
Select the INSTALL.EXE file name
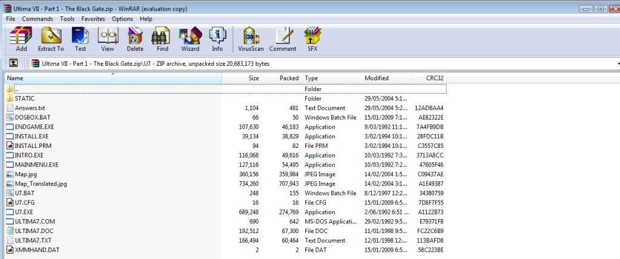coord(31,136)
